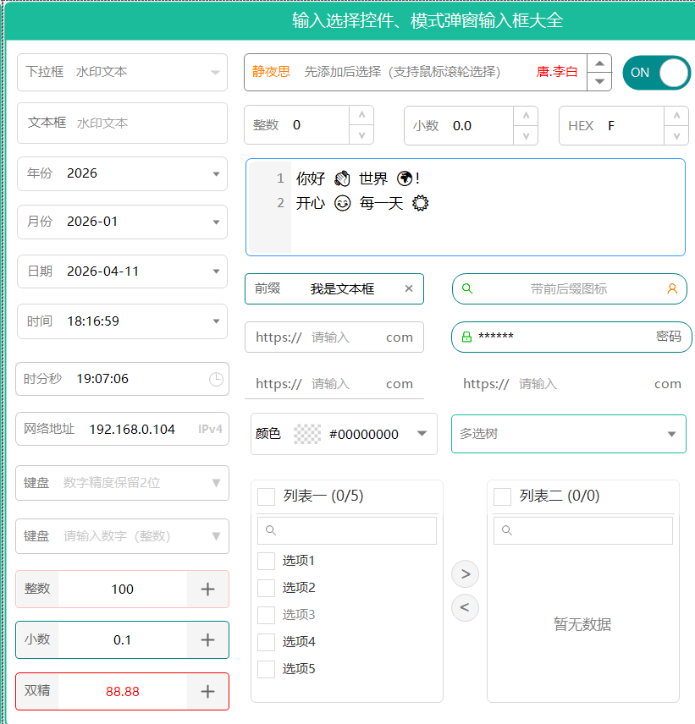Open the 颜色 #00000000 color picker swatch

pyautogui.click(x=307, y=434)
